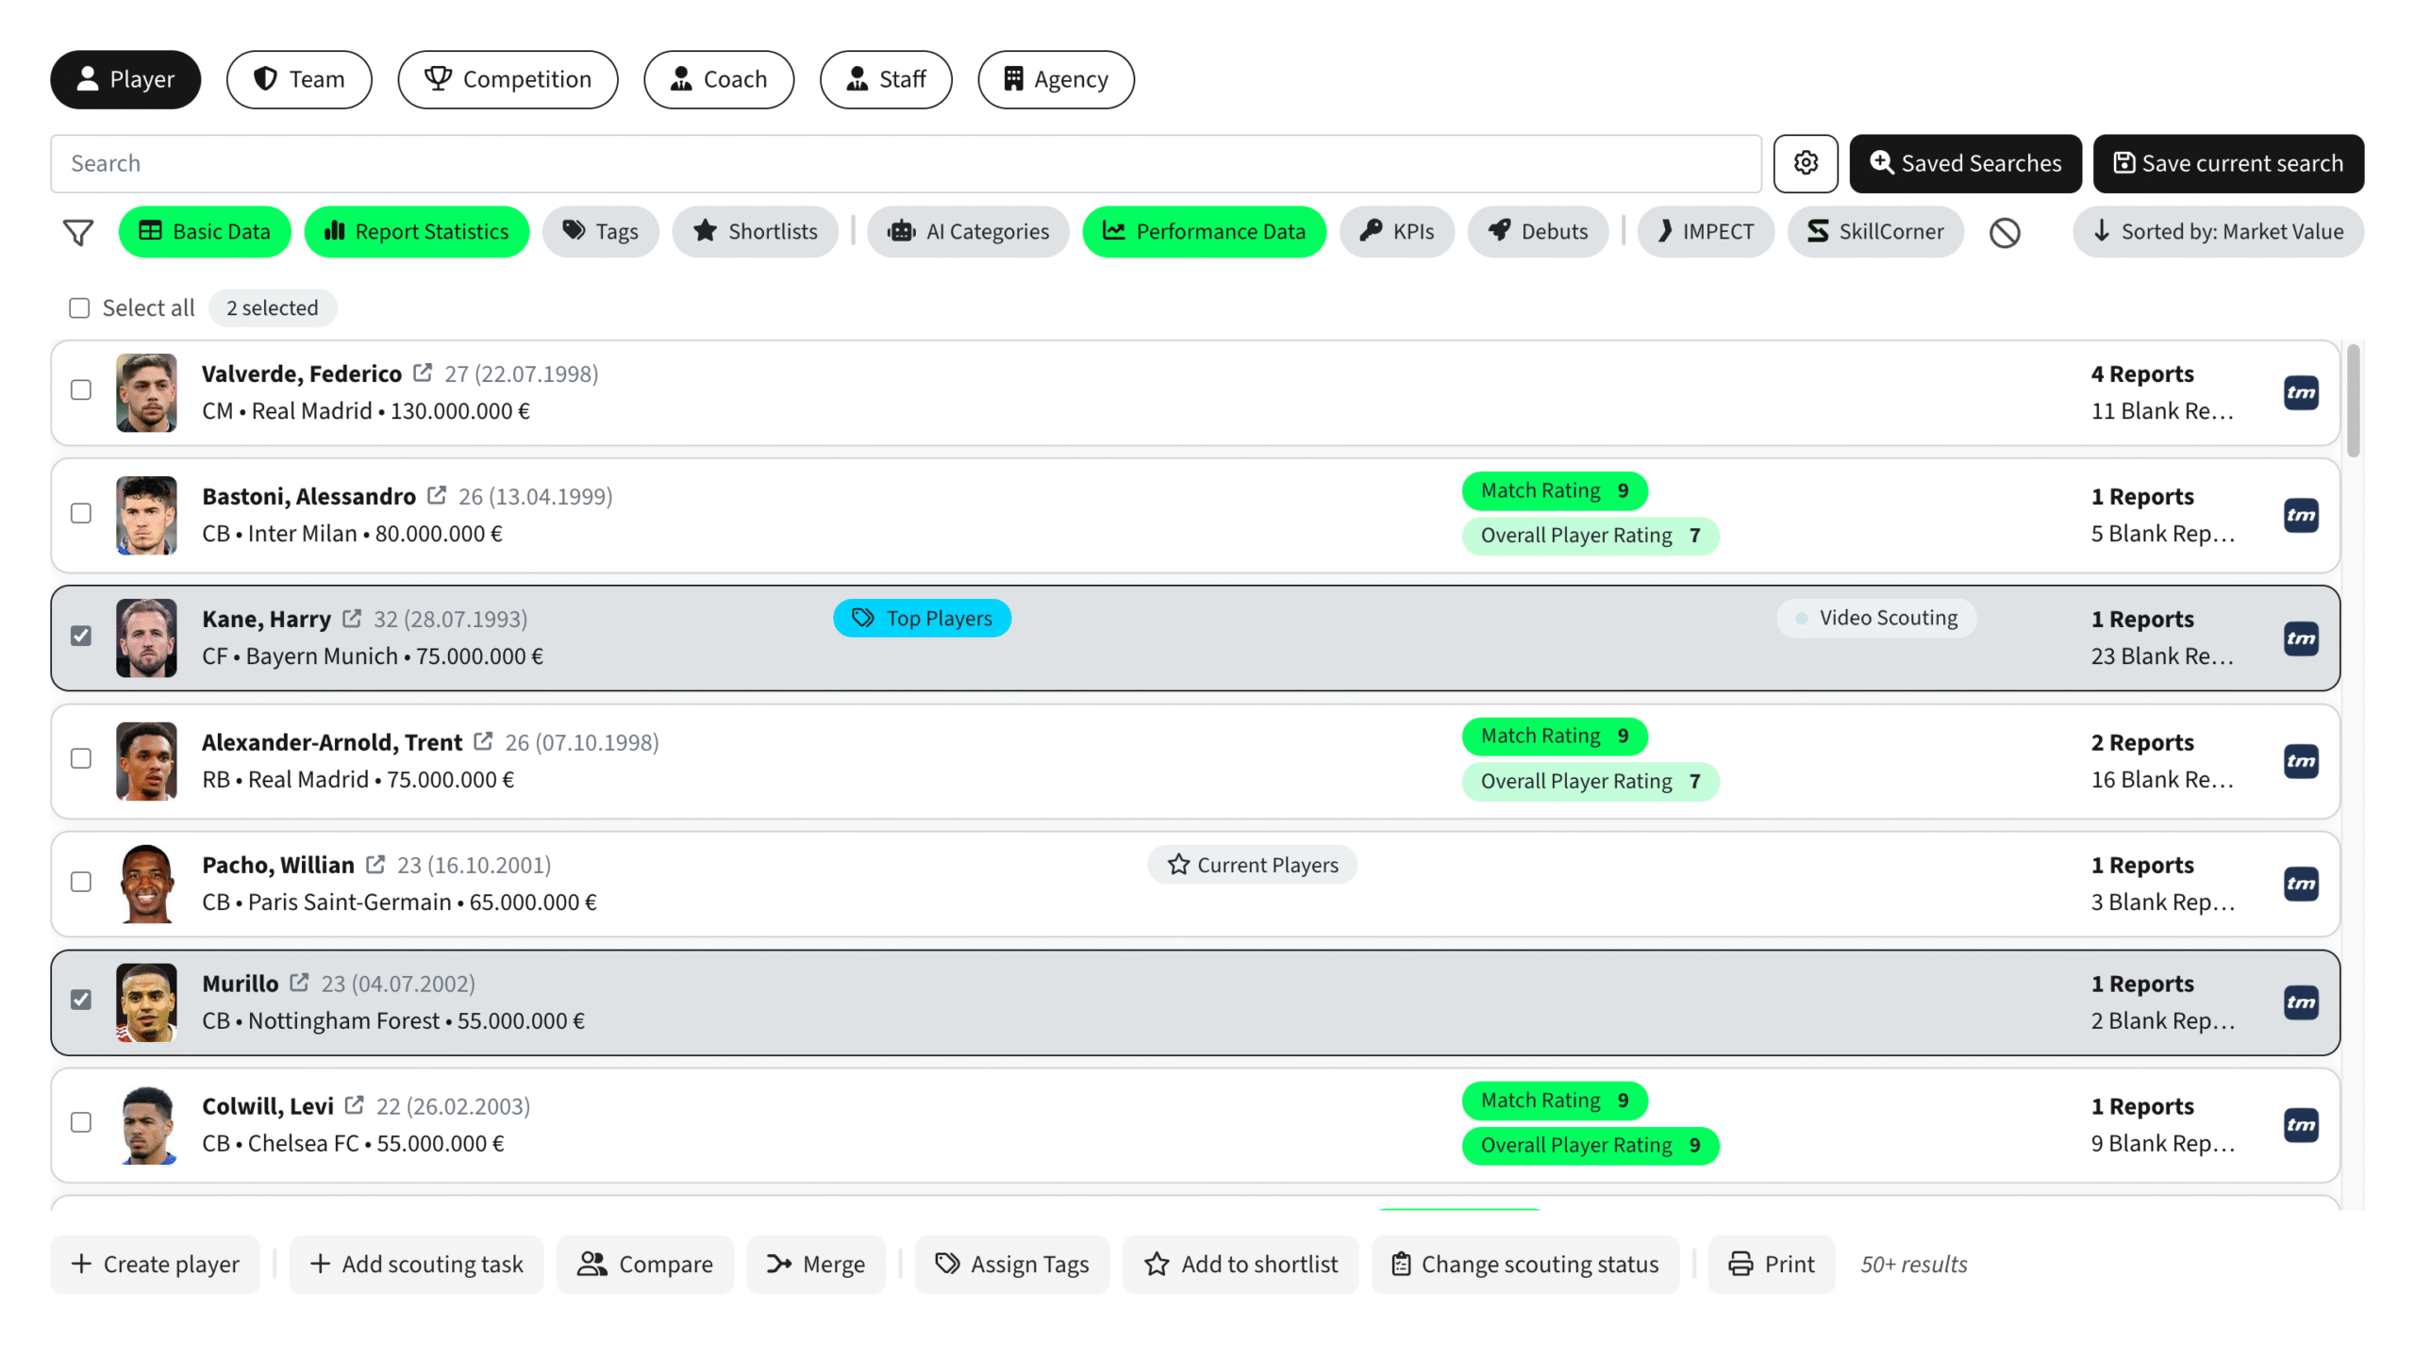The image size is (2415, 1358).
Task: Click Add scouting task button
Action: pos(416,1265)
